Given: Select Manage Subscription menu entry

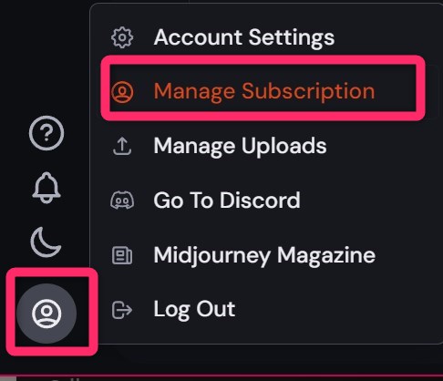Looking at the screenshot, I should pos(263,92).
